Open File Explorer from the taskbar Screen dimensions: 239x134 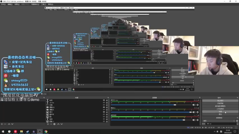click(22, 131)
